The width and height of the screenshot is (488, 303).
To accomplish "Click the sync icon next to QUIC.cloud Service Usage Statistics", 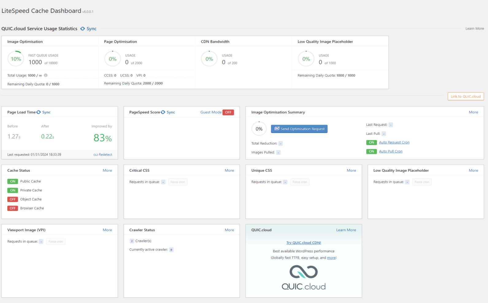I will [83, 29].
